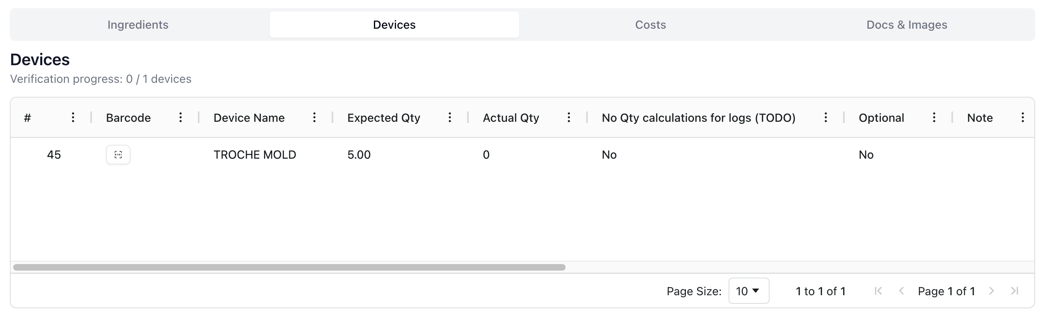The width and height of the screenshot is (1045, 319).
Task: Open the Device Name column menu icon
Action: click(314, 118)
